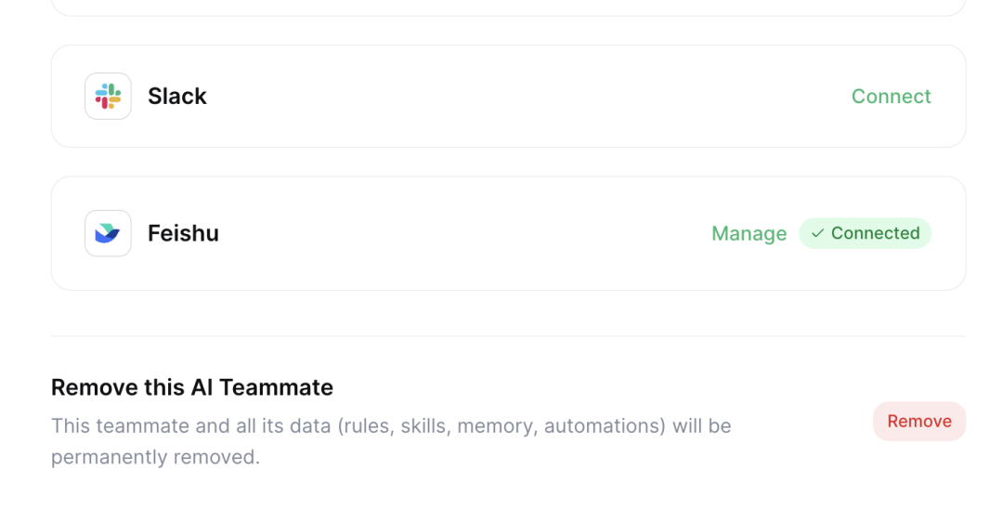The image size is (1003, 509).
Task: Click empty area of the Feishu card
Action: tap(446, 234)
